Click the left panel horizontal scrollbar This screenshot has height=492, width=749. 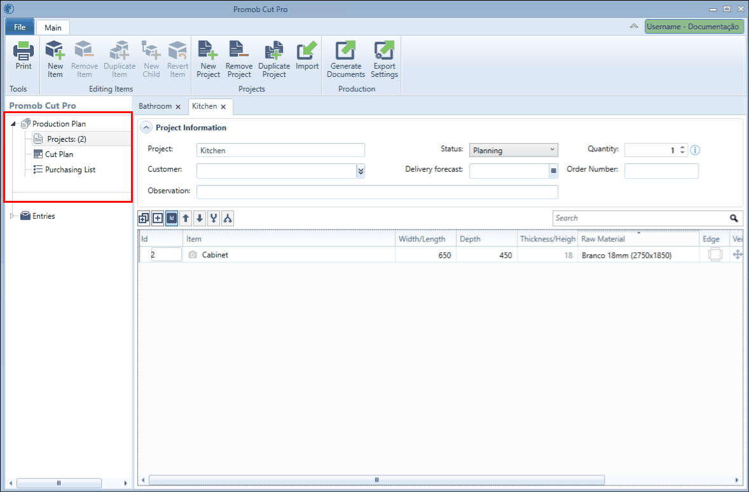58,483
